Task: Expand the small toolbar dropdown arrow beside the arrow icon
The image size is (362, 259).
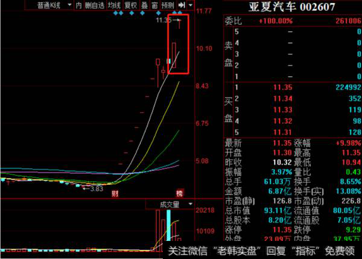Action: [191, 5]
